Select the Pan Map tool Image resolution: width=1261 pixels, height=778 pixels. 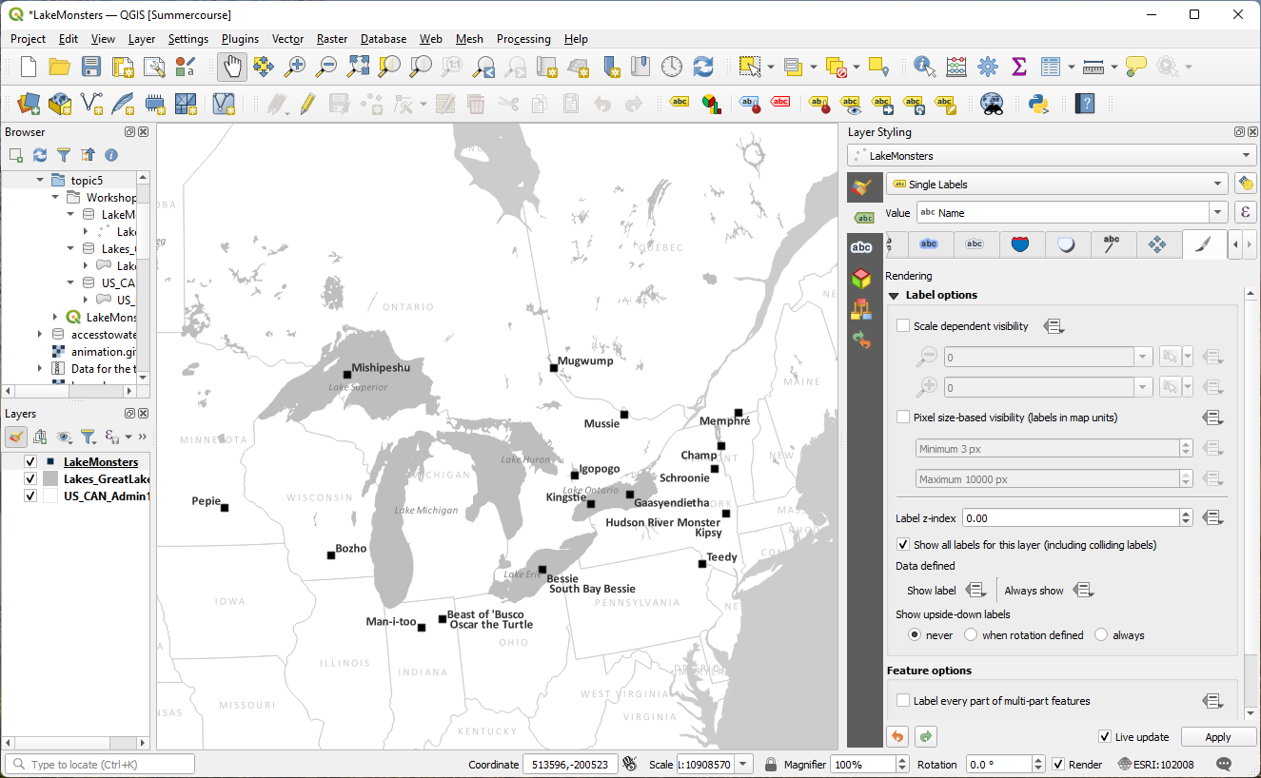pyautogui.click(x=230, y=67)
